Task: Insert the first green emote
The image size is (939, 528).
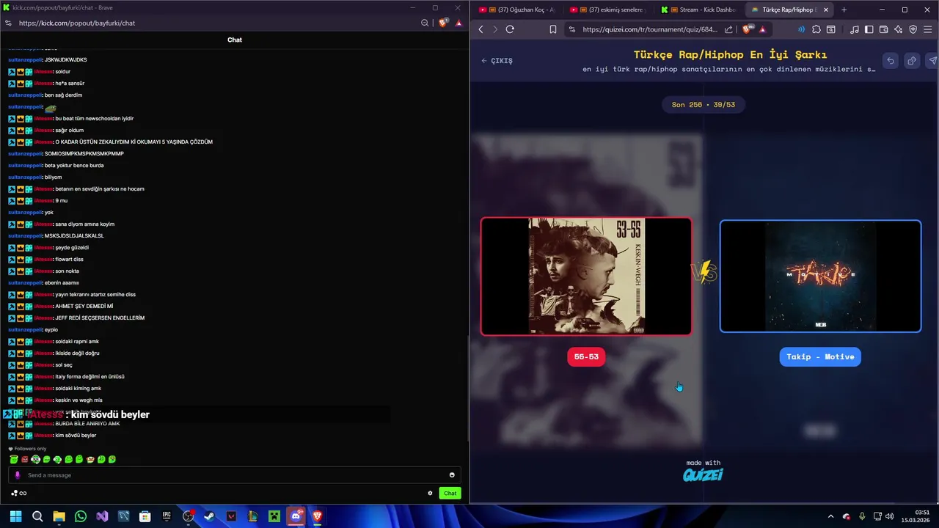Action: tap(13, 459)
